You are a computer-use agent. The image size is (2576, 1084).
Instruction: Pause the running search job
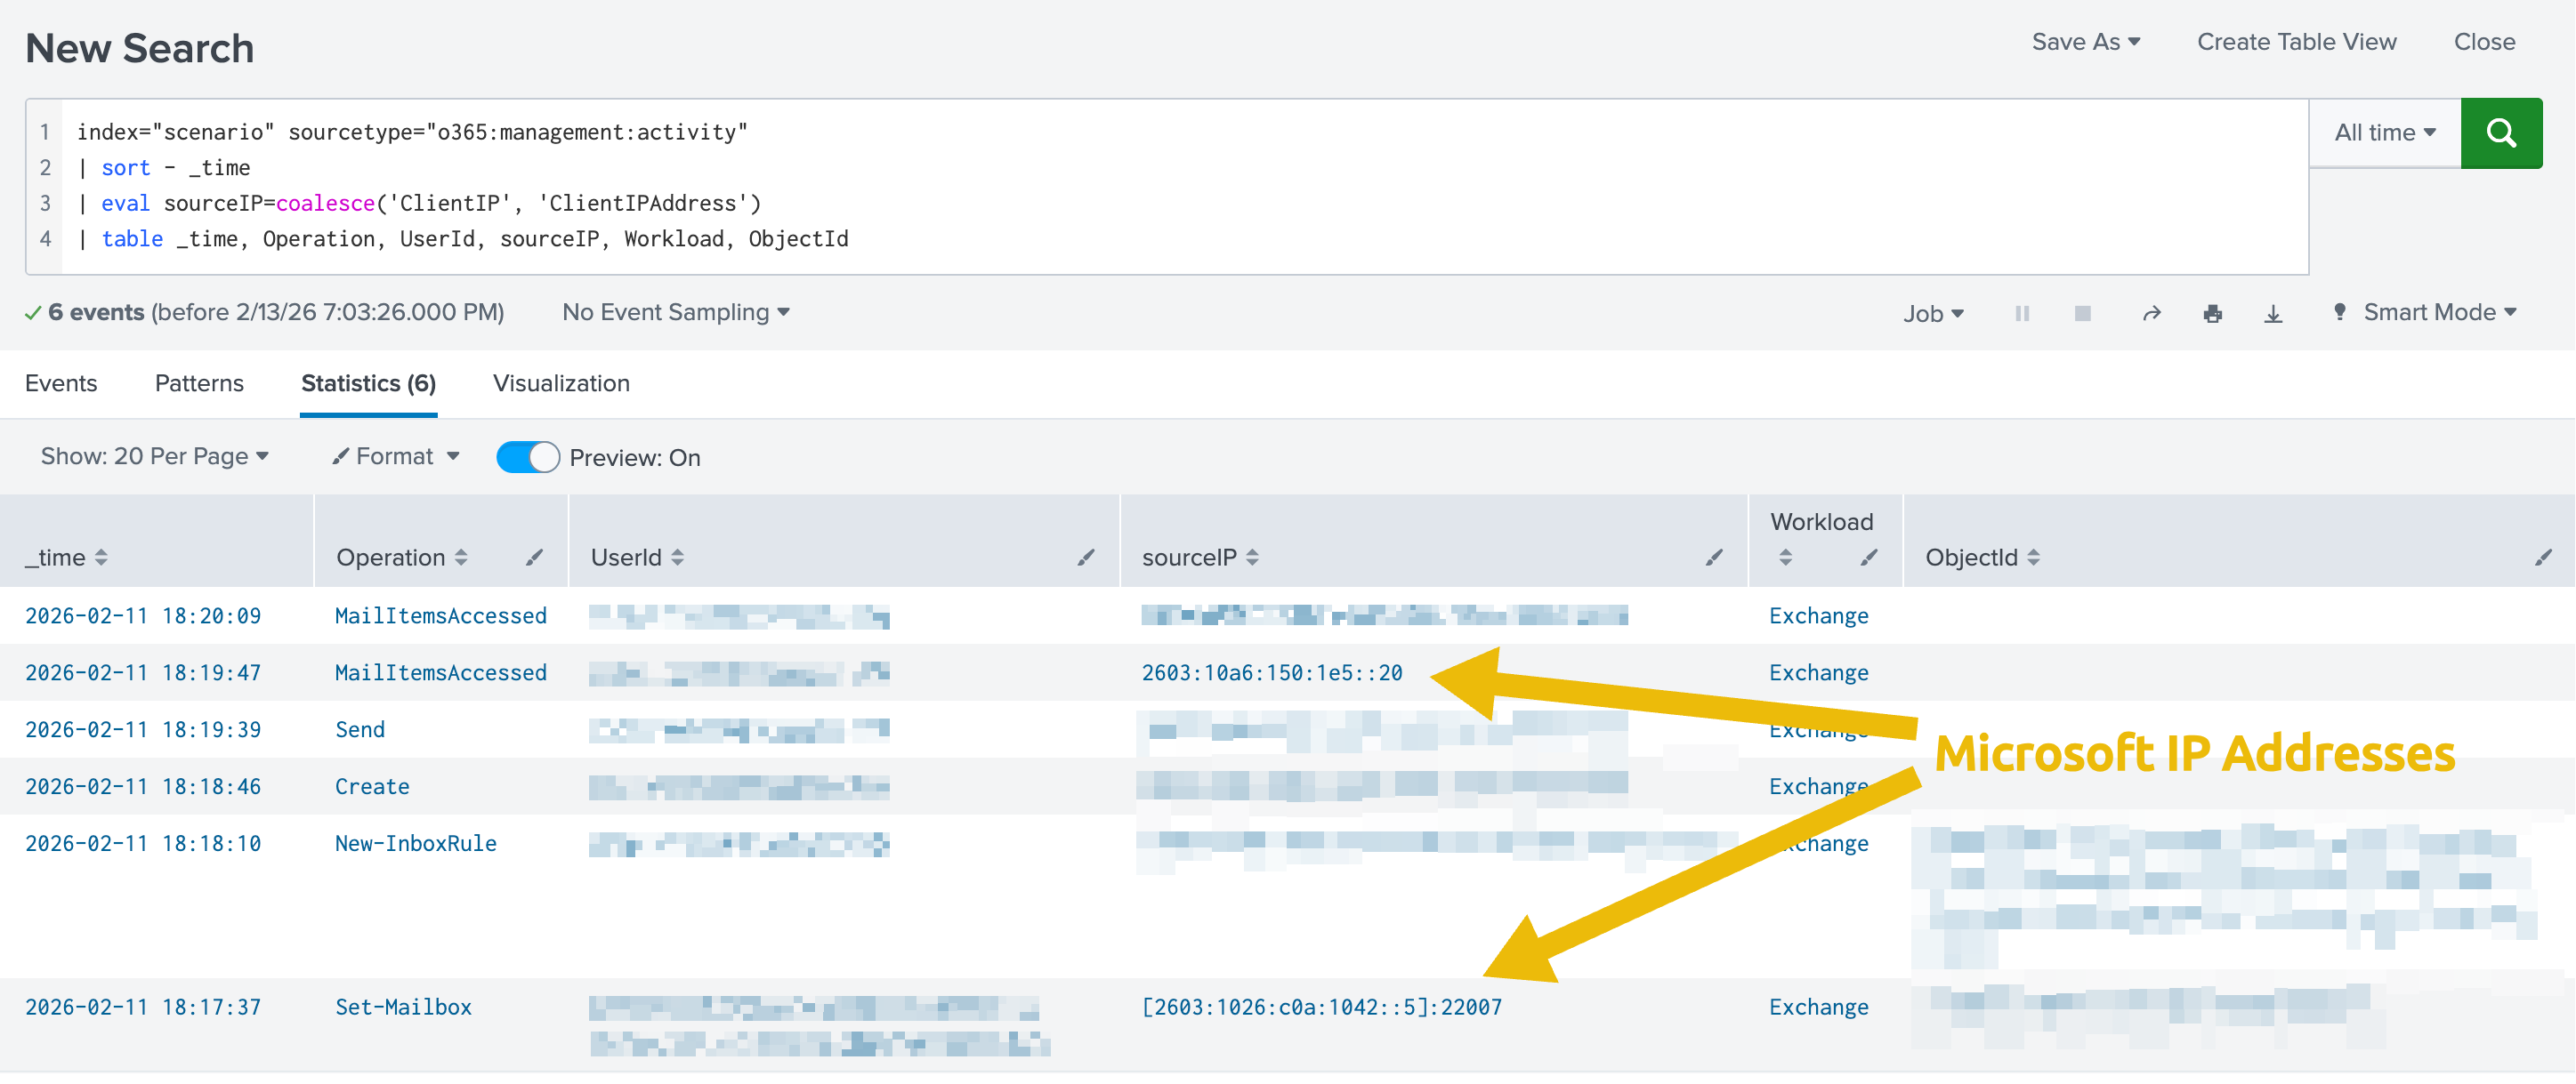[x=2022, y=313]
